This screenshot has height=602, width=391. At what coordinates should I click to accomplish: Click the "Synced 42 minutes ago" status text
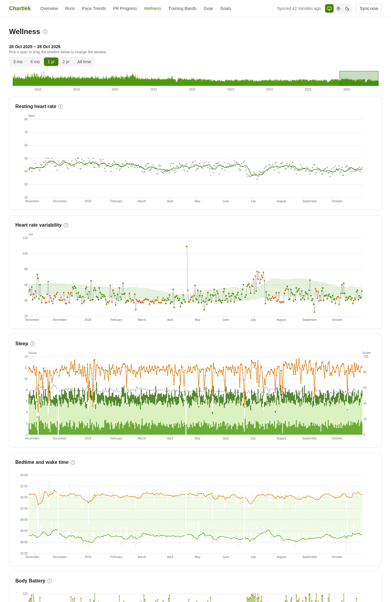[299, 8]
